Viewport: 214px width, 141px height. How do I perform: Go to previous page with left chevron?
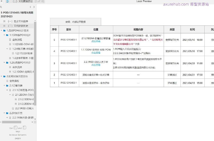click(30, 7)
